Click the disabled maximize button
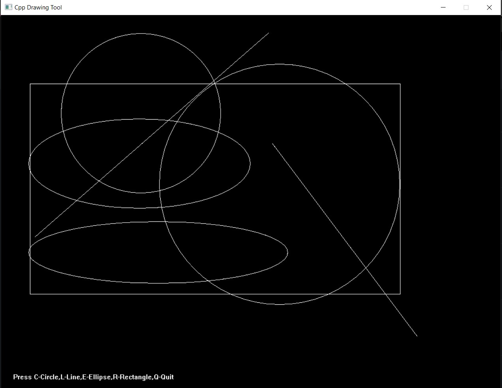The image size is (502, 388). [466, 7]
